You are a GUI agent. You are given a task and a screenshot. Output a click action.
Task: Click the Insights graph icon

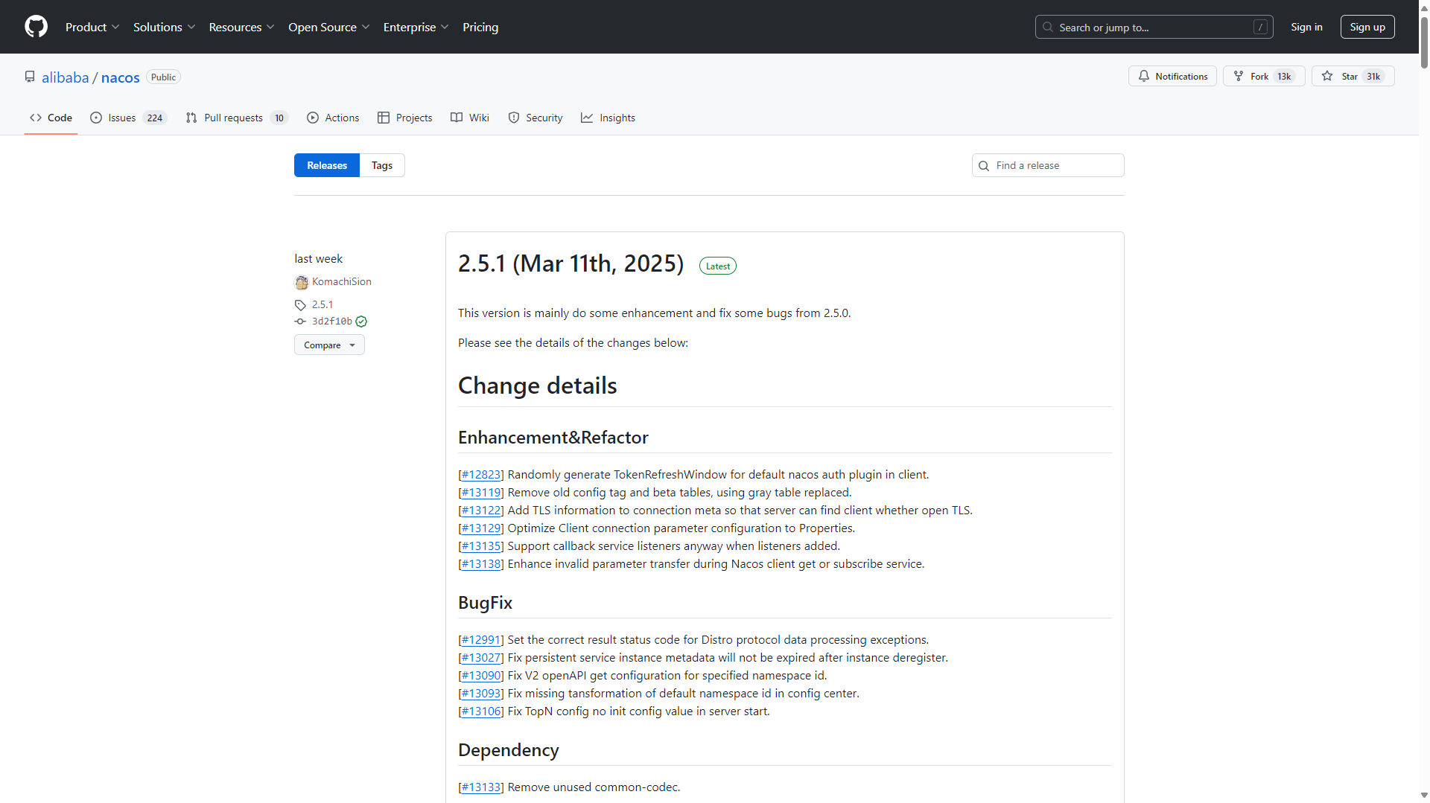(x=587, y=118)
